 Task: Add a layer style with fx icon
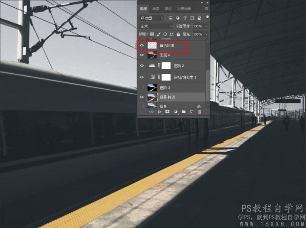pyautogui.click(x=160, y=112)
